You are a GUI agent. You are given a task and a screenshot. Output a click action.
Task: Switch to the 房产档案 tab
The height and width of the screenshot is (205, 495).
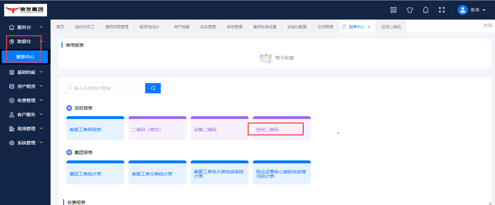point(182,27)
